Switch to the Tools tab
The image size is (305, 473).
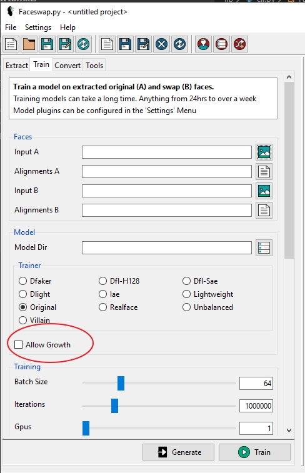(x=94, y=66)
